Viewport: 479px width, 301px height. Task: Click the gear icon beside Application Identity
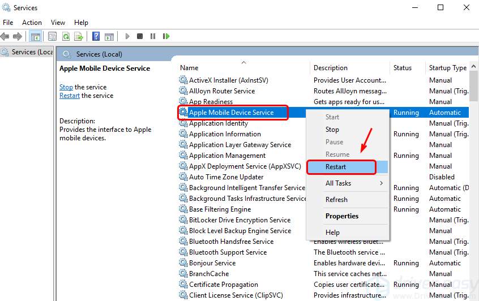click(183, 123)
